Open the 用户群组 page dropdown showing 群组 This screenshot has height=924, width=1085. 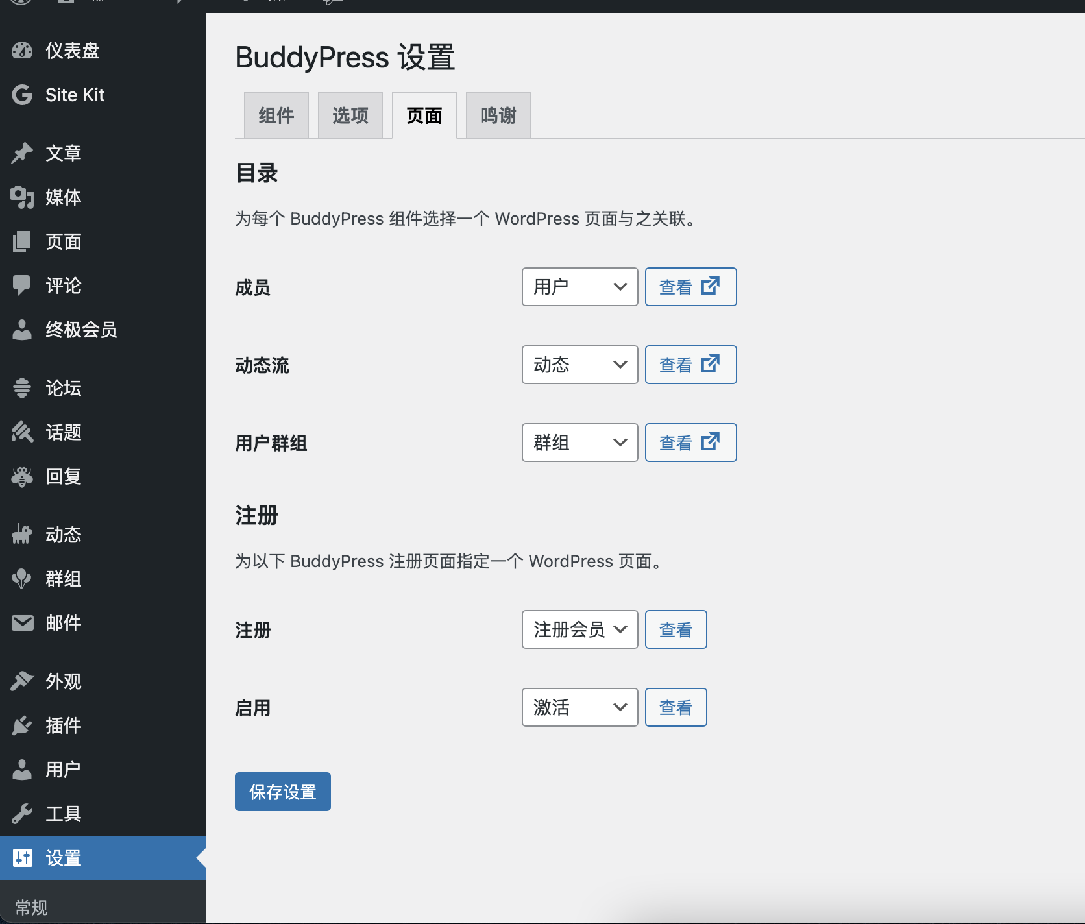tap(580, 443)
